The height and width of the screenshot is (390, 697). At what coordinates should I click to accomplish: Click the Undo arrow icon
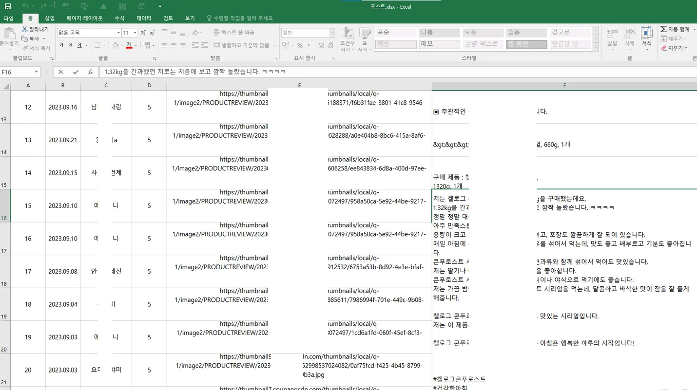[x=25, y=6]
